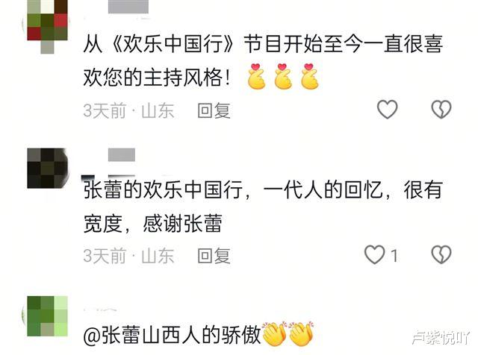This screenshot has height=355, width=478.
Task: Tap 3天前 · 山东 under 感谢张蕾 comment
Action: (x=128, y=256)
